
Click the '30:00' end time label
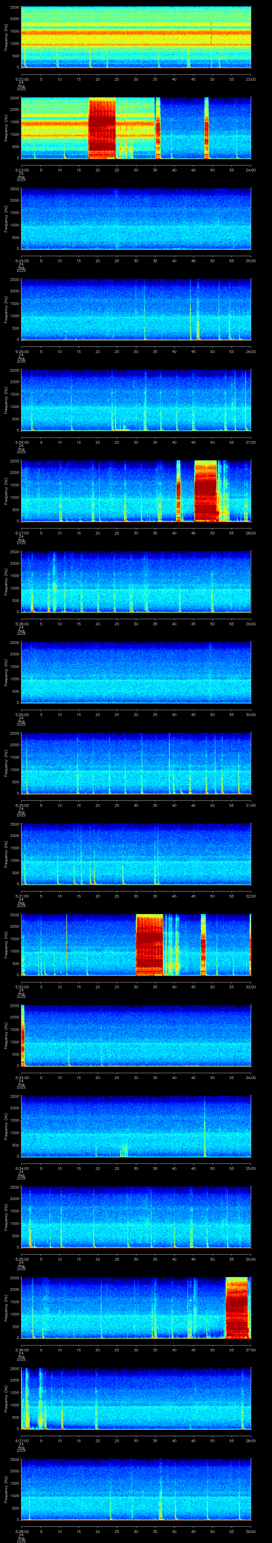click(250, 714)
